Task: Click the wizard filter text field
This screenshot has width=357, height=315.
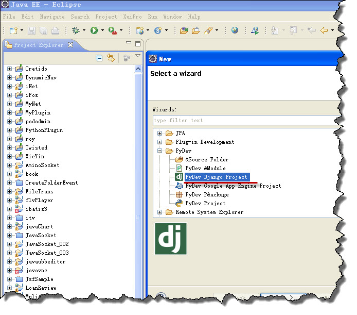Action: 246,120
